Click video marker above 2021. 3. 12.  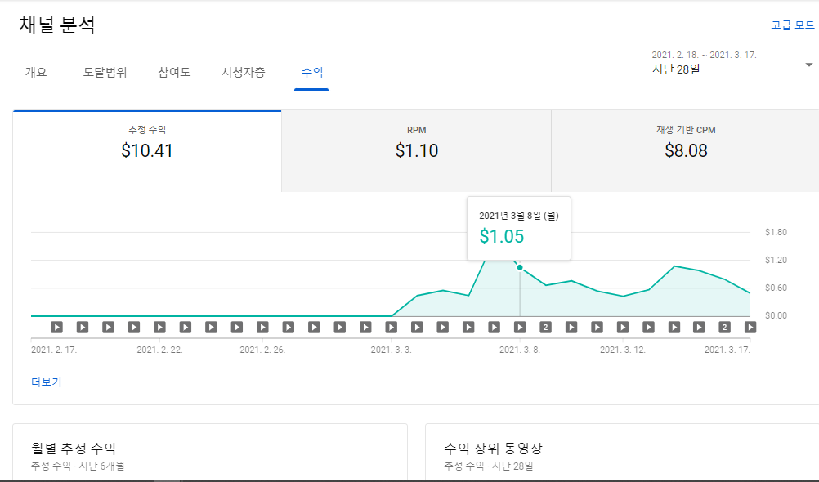tap(623, 328)
